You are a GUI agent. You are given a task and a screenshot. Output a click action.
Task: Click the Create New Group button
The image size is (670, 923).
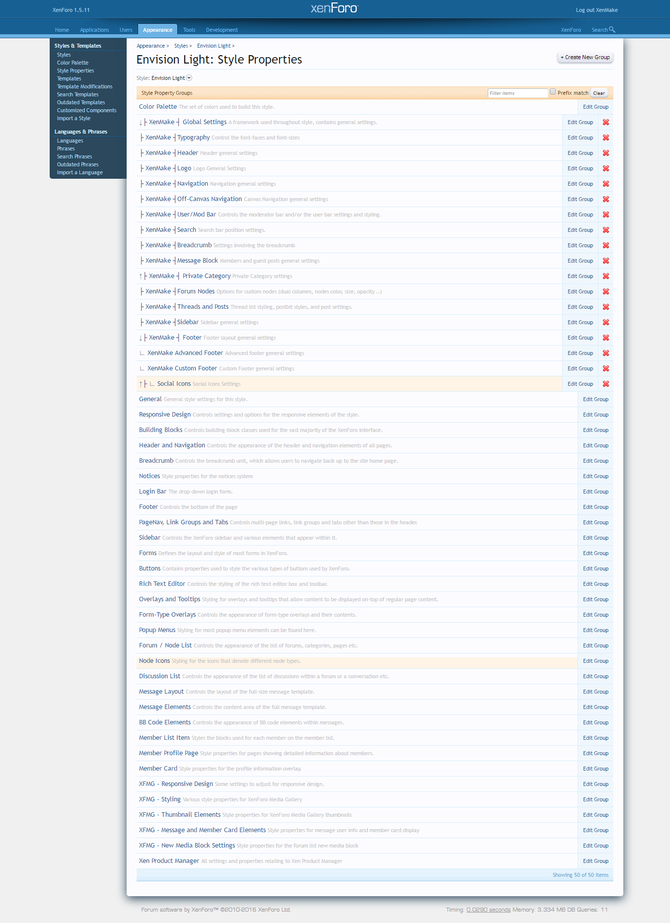(585, 57)
